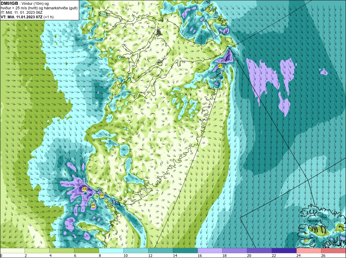346x258 pixels.
Task: Click the 20–22 m/s violet legend swatch
Action: click(x=259, y=250)
